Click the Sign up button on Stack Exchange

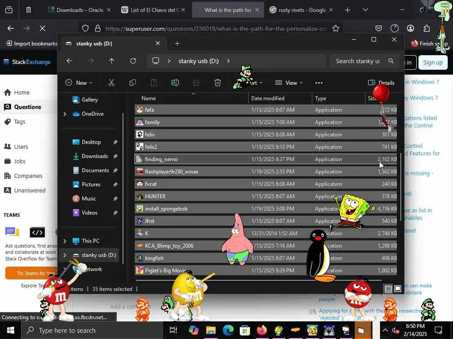tap(433, 62)
